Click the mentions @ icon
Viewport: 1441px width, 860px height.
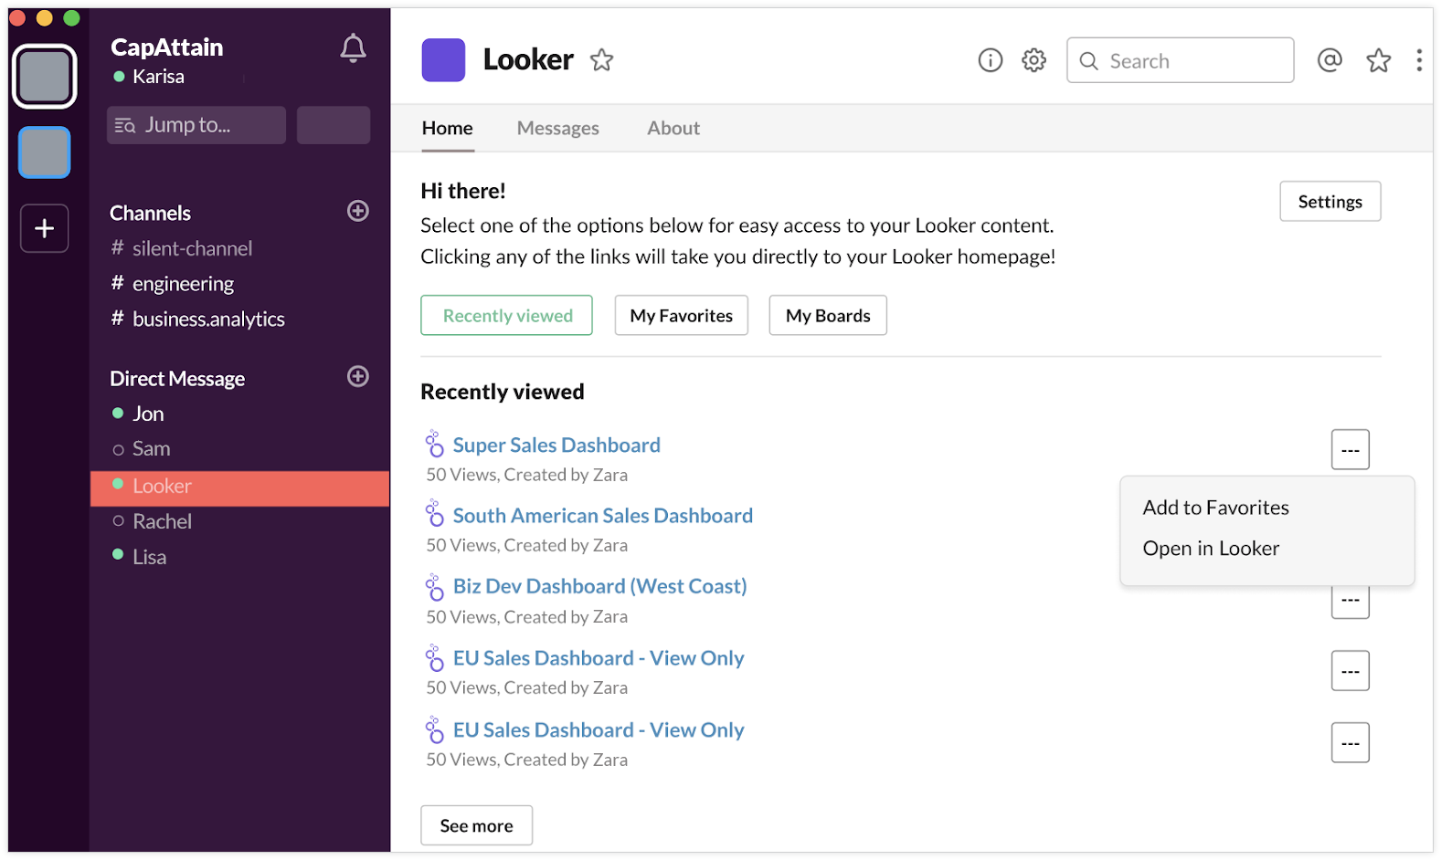coord(1330,60)
